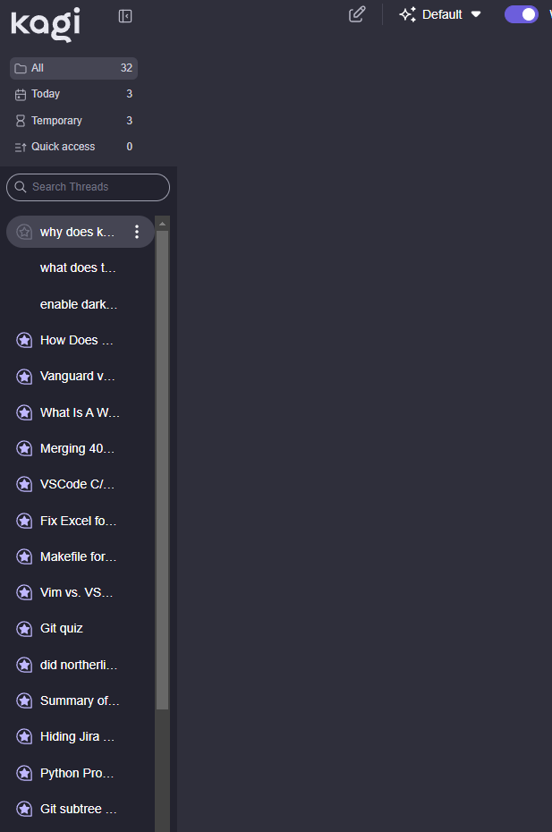
Task: Click star icon beside Git quiz thread
Action: [x=25, y=629]
